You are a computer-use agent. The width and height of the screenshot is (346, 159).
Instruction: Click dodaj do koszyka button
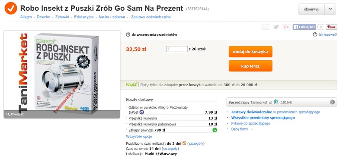pyautogui.click(x=250, y=52)
